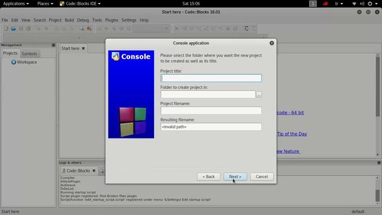
Task: Click the Run play toolbar icon
Action: coord(106,29)
